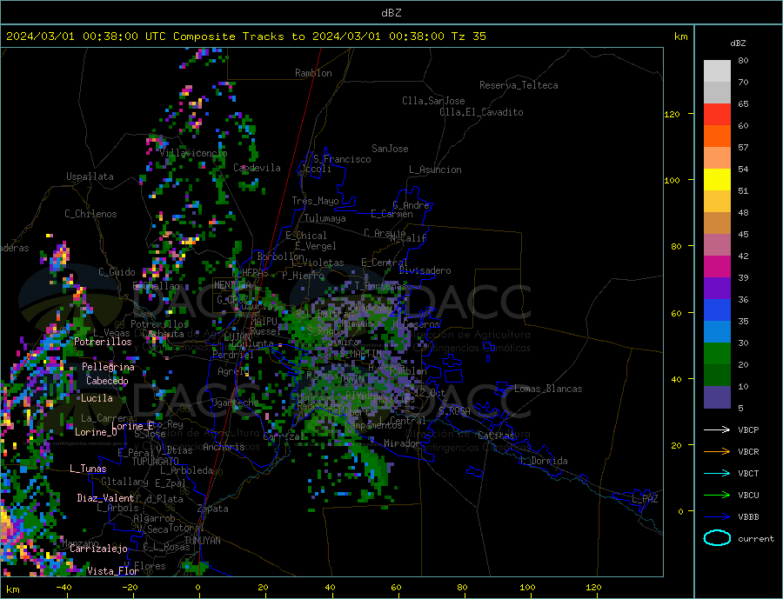Click the Lucila label

[x=97, y=398]
